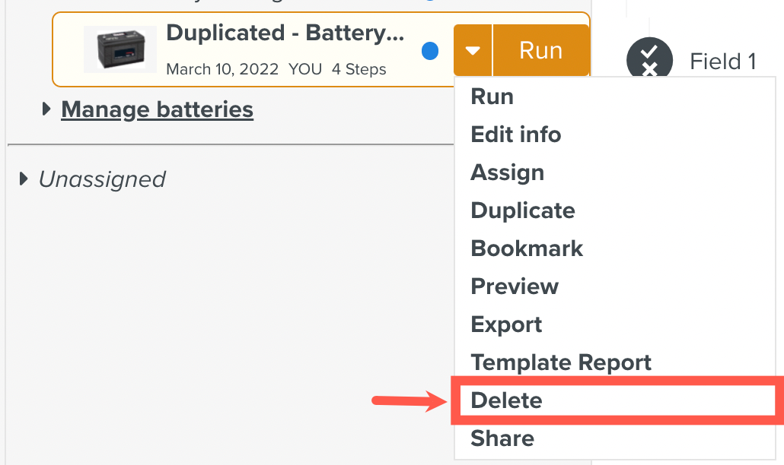Click the Export menu entry

coord(506,324)
